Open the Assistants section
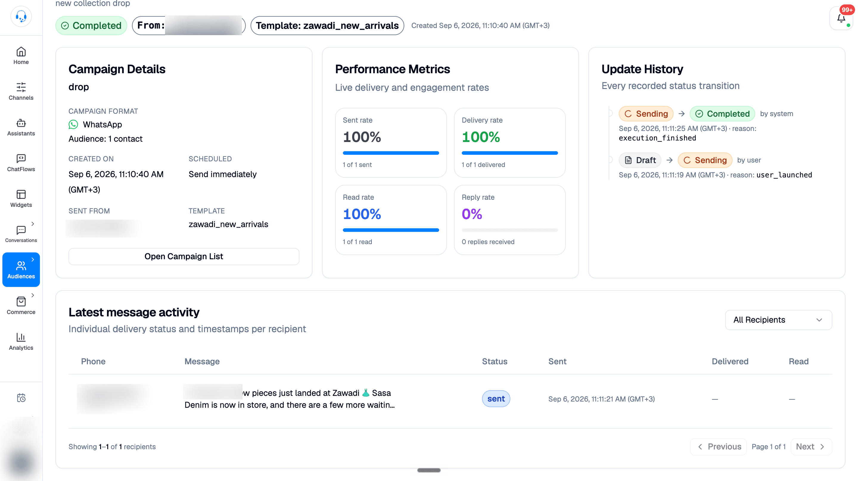Image resolution: width=858 pixels, height=481 pixels. 21,127
